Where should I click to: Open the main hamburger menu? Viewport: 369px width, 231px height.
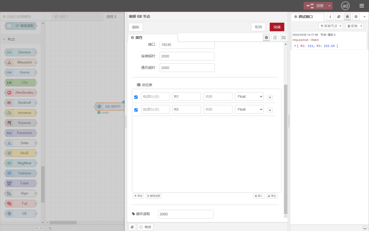[x=362, y=6]
